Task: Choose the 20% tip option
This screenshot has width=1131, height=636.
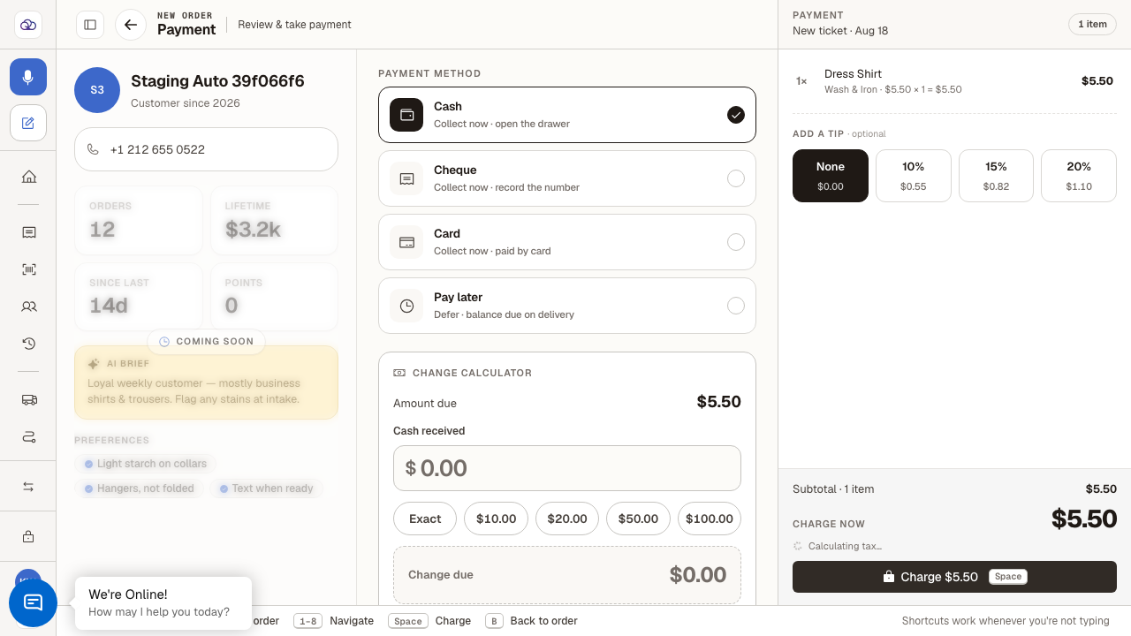Action: (x=1079, y=176)
